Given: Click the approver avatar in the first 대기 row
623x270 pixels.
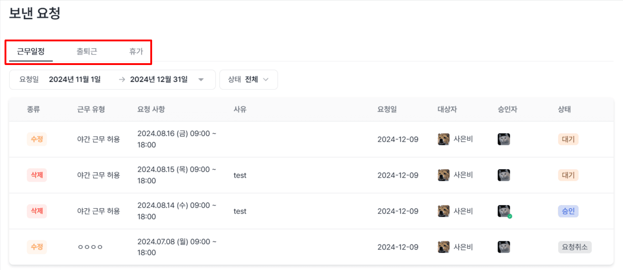Looking at the screenshot, I should (x=504, y=139).
